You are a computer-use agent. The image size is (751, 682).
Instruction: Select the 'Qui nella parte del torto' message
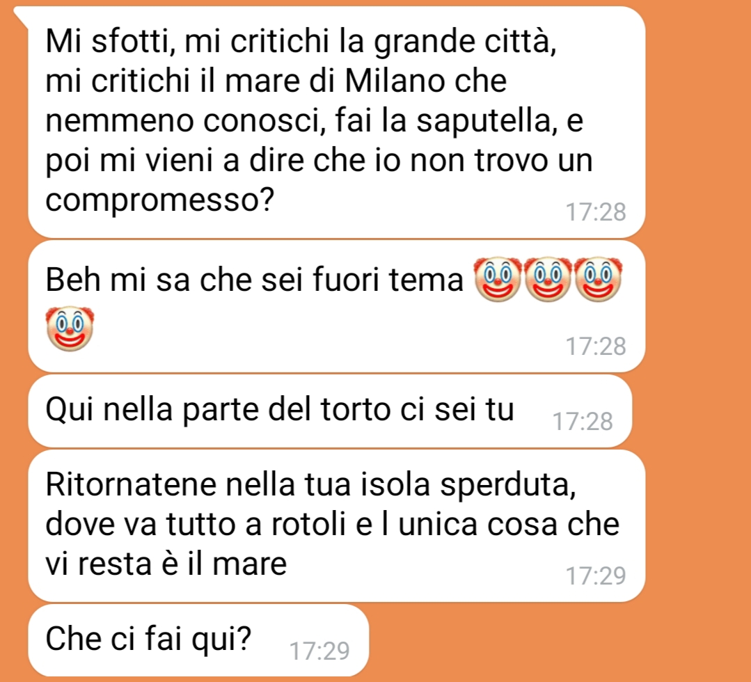click(x=330, y=411)
